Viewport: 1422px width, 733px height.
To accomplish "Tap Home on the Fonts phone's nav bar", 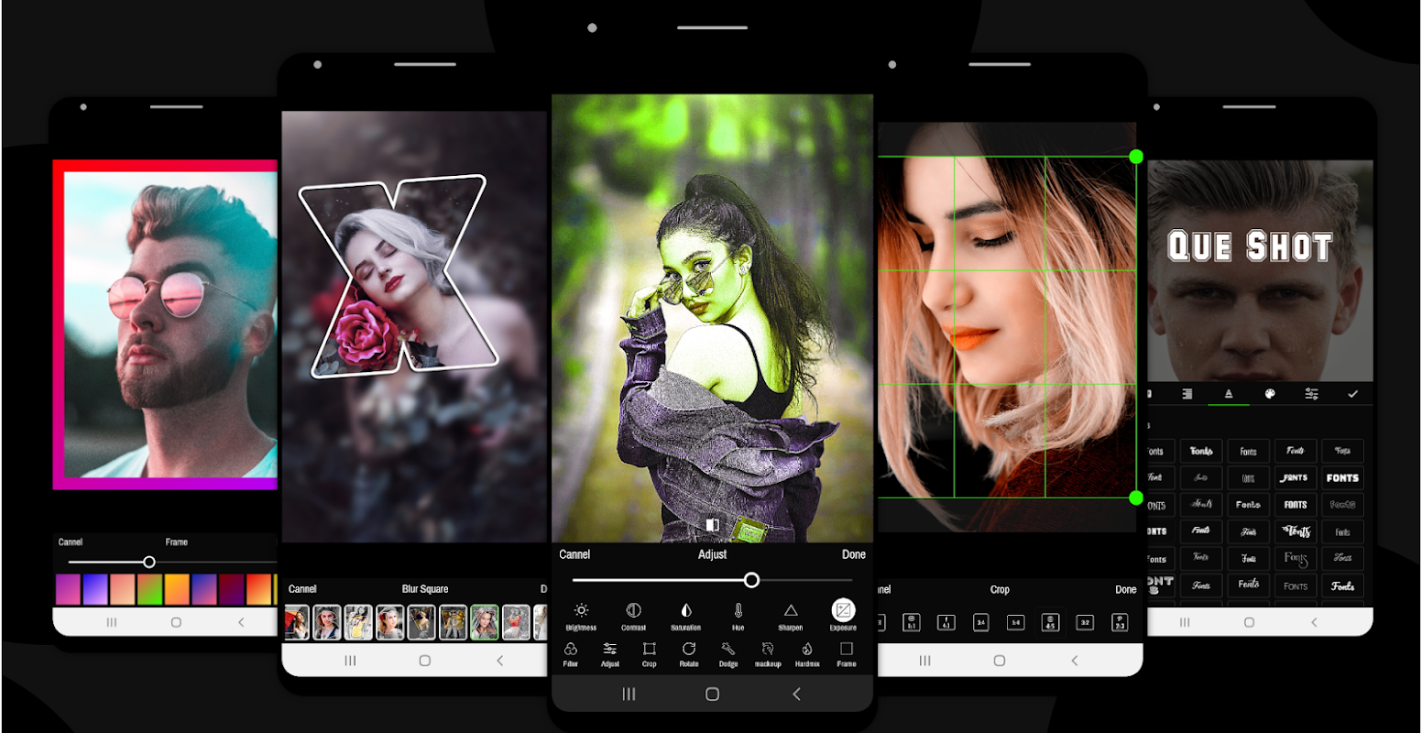I will coord(1249,622).
